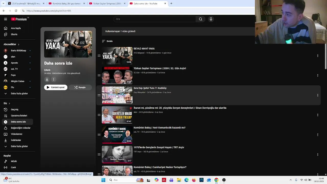
Task: Open Daha sonra izle in sidebar
Action: [18, 122]
